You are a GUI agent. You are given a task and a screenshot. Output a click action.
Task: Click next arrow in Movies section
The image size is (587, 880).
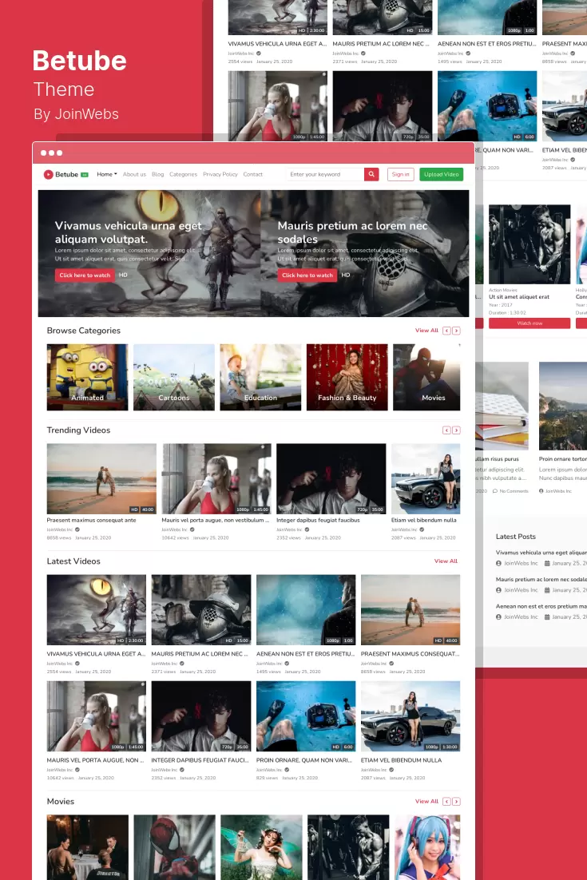[x=456, y=802]
